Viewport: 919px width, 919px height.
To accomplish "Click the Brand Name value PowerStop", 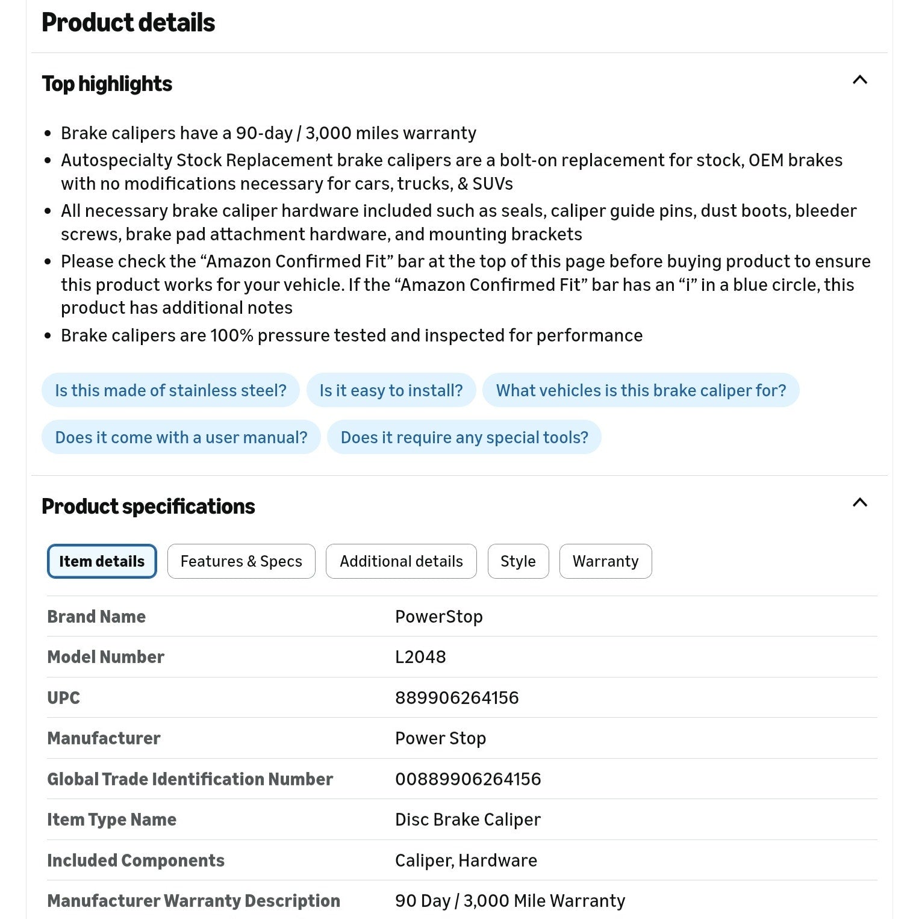I will pos(439,617).
